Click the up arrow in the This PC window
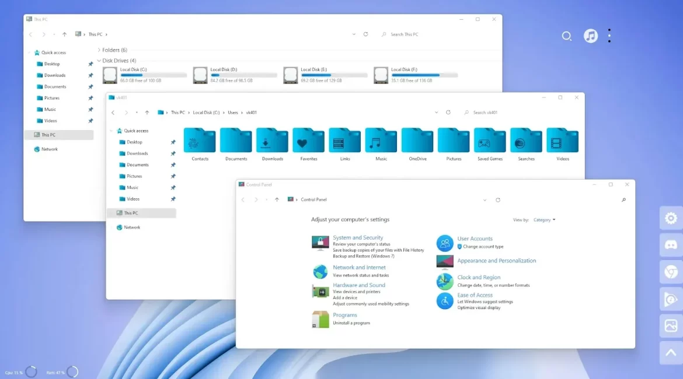This screenshot has width=683, height=379. coord(64,34)
